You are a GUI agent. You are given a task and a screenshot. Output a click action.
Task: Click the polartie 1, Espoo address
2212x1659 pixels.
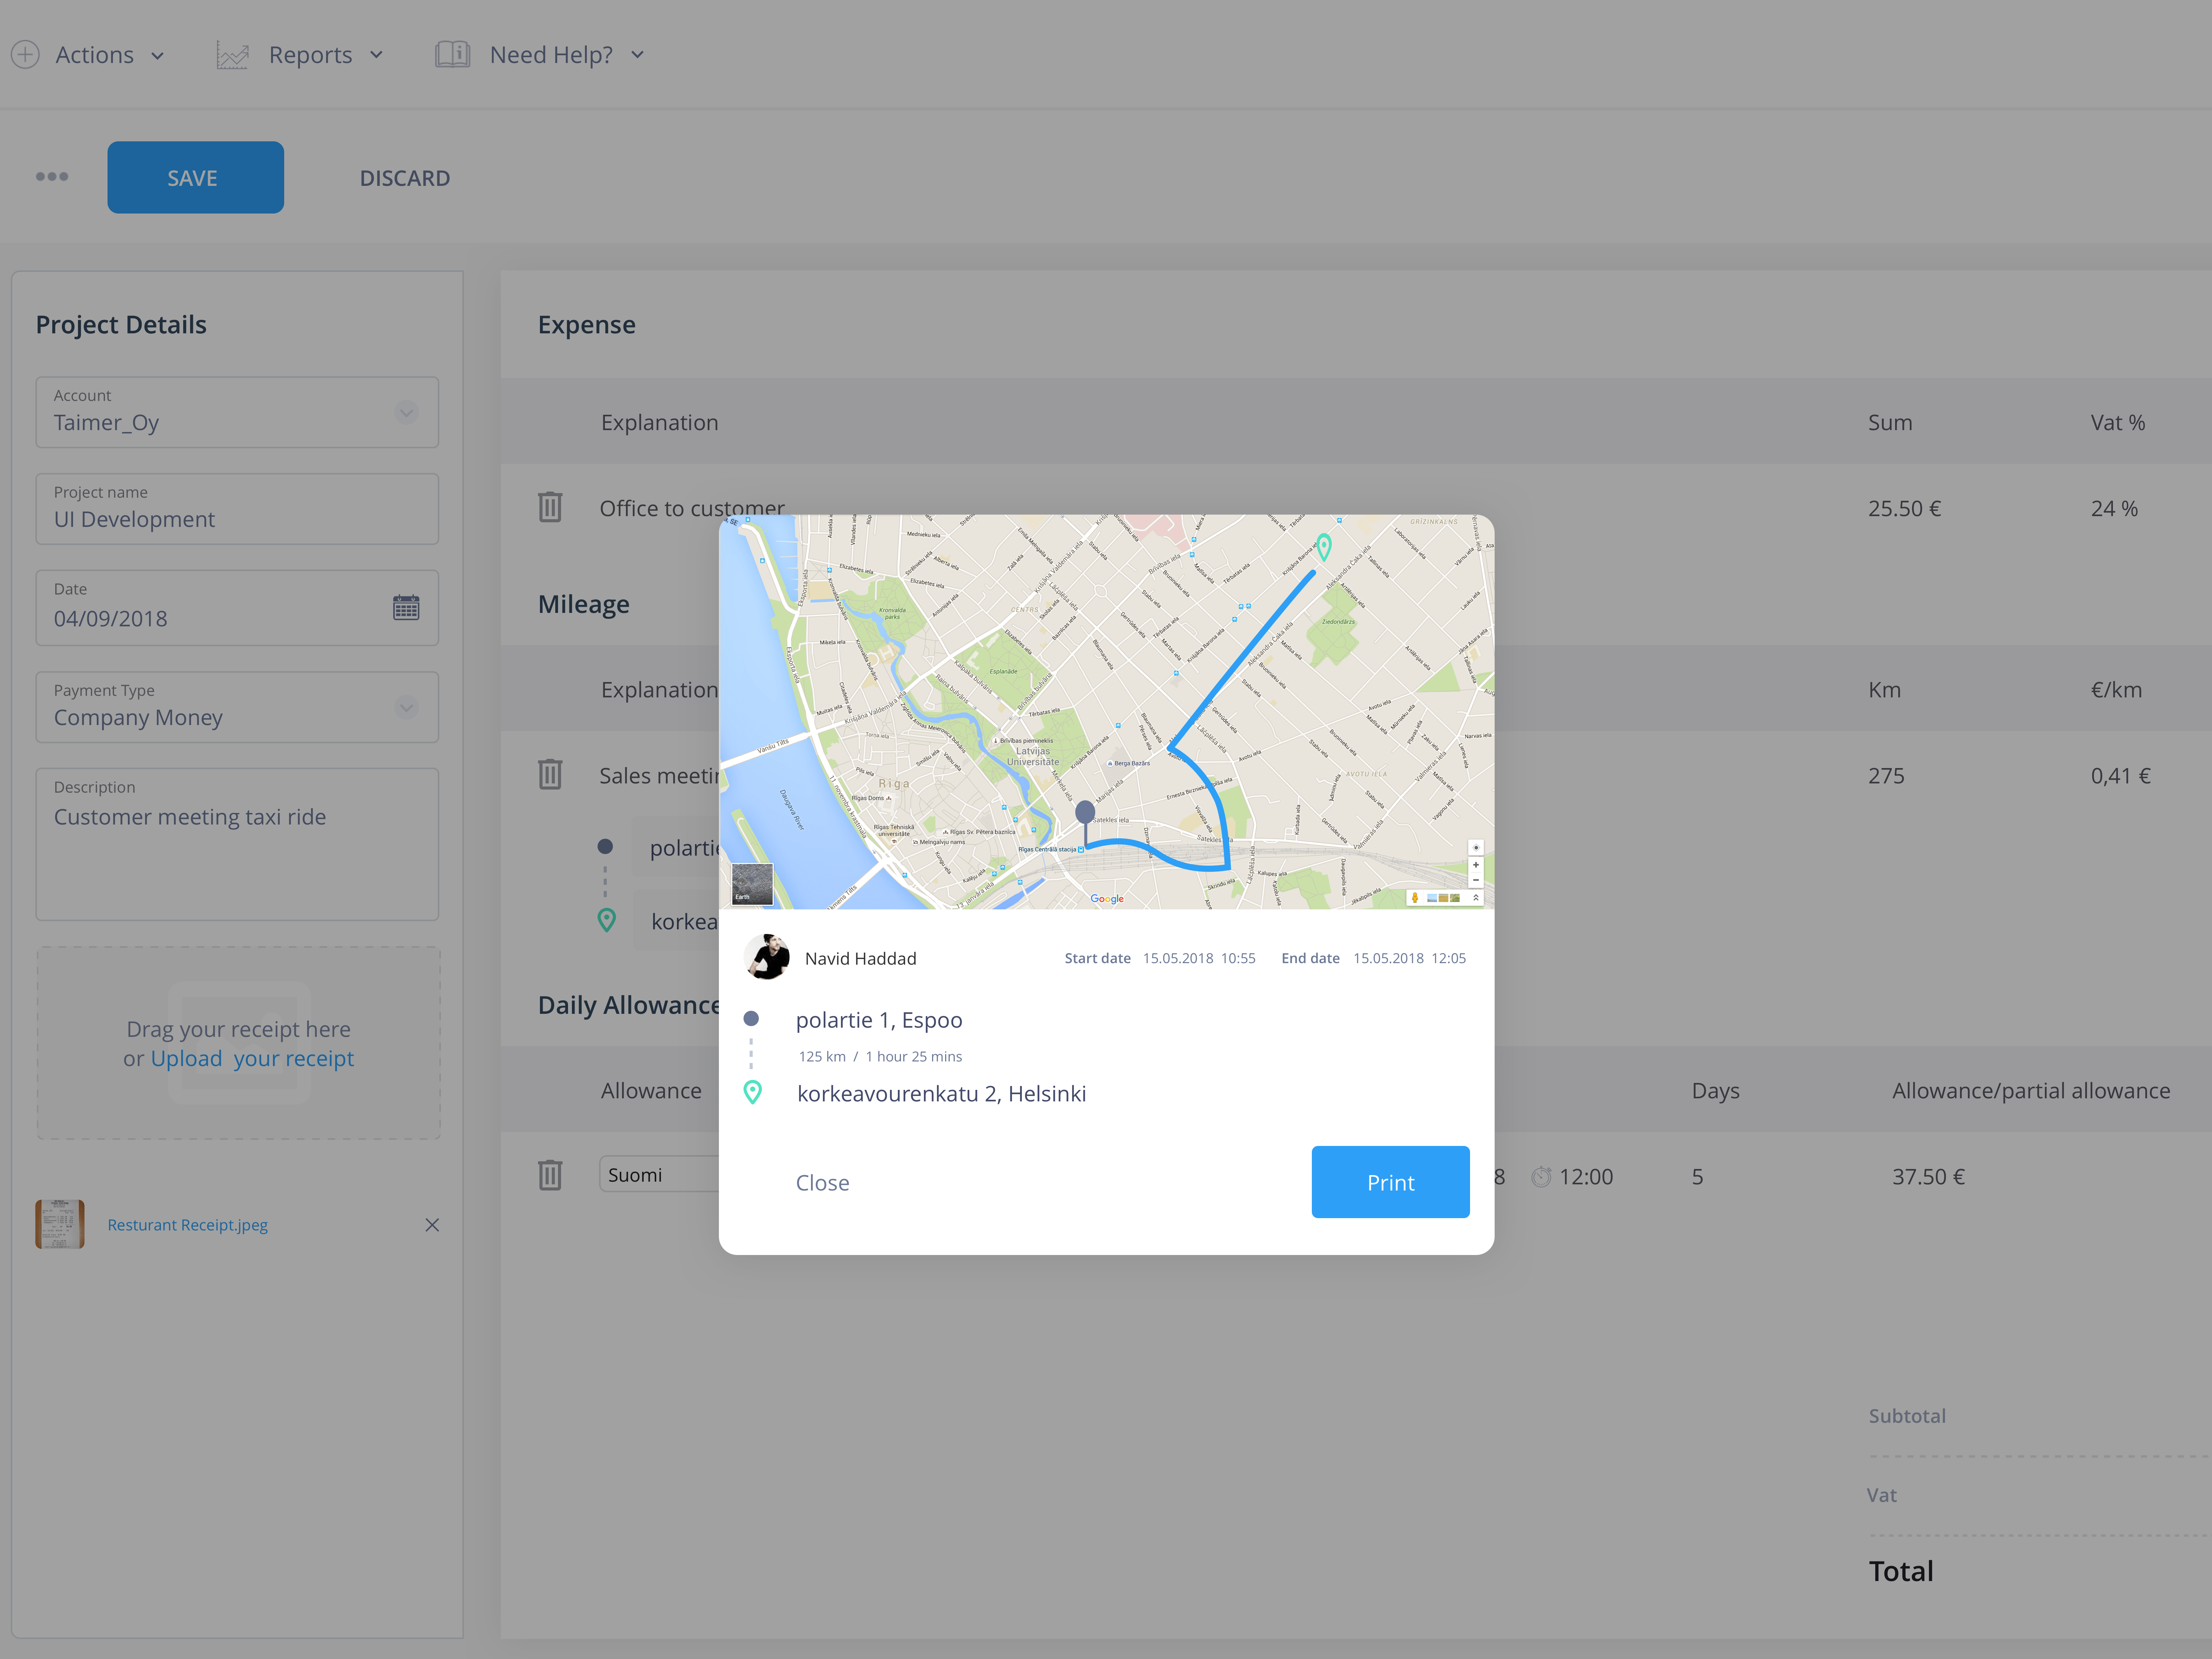tap(879, 1020)
